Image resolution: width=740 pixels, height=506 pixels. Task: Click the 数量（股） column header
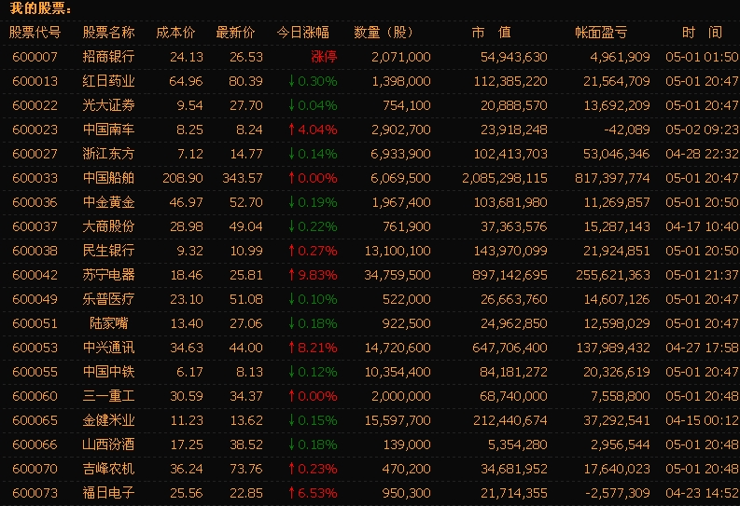pyautogui.click(x=384, y=33)
